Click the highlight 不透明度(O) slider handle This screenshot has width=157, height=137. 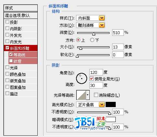[x=110, y=113]
